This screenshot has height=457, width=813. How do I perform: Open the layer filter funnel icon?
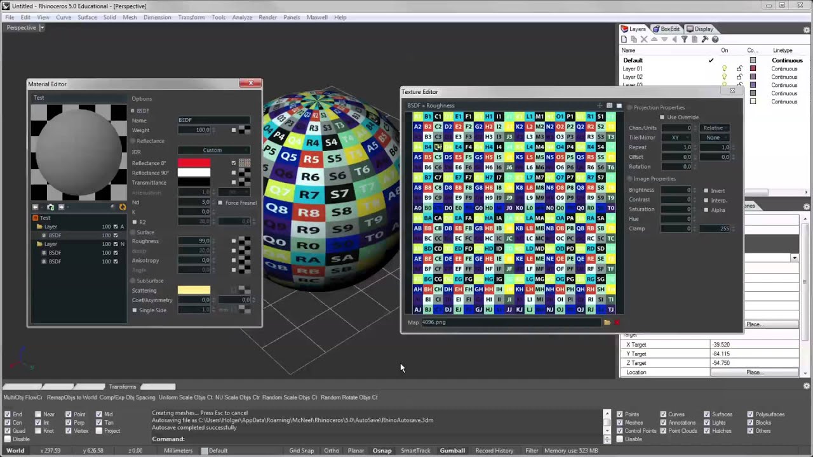[685, 39]
